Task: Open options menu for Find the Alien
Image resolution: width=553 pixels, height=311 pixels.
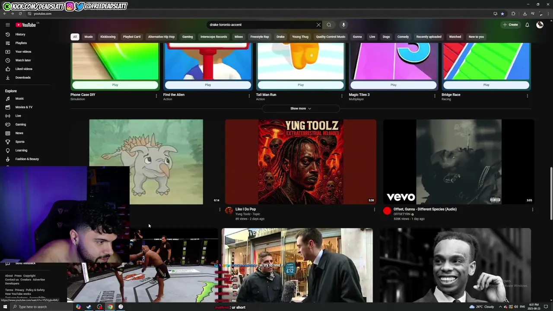Action: (249, 96)
